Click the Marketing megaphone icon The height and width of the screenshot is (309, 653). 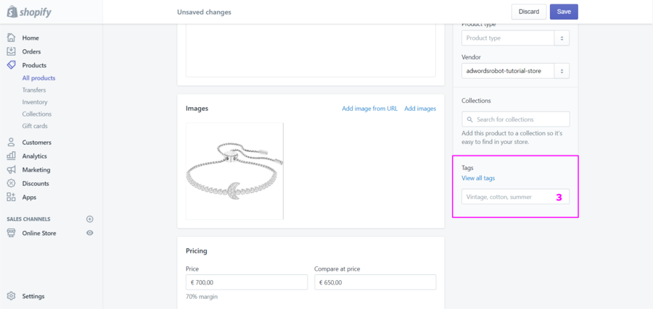coord(11,169)
